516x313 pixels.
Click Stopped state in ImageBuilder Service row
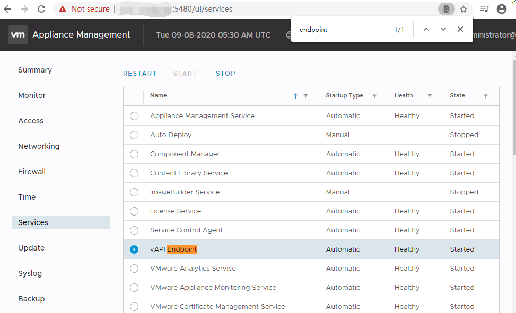pos(464,192)
